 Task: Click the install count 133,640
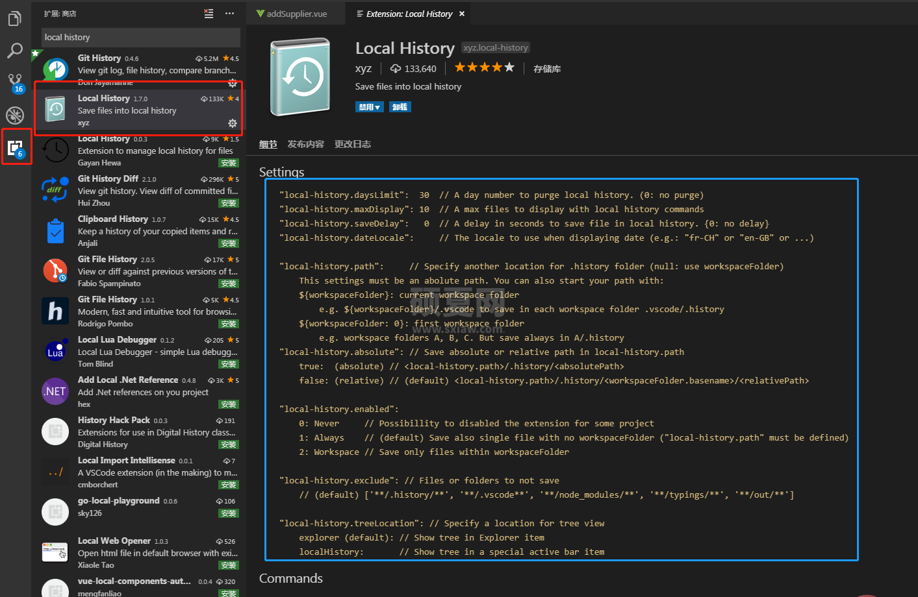point(413,69)
